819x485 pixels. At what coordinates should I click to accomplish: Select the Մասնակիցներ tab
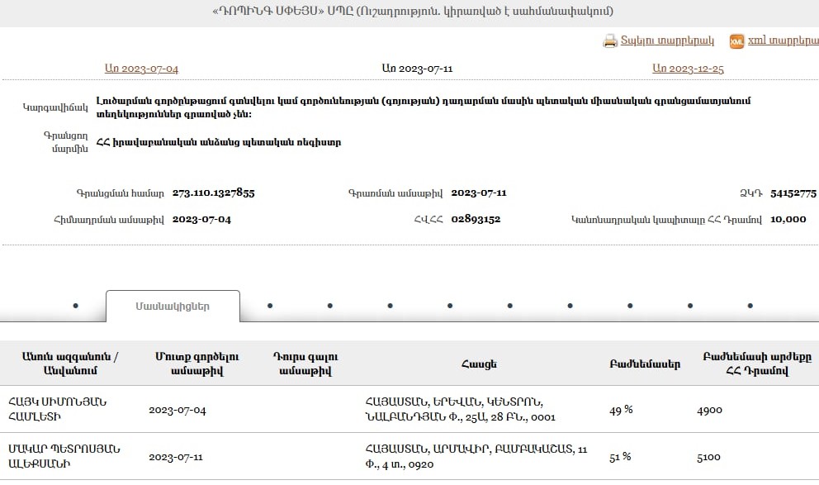tap(173, 307)
